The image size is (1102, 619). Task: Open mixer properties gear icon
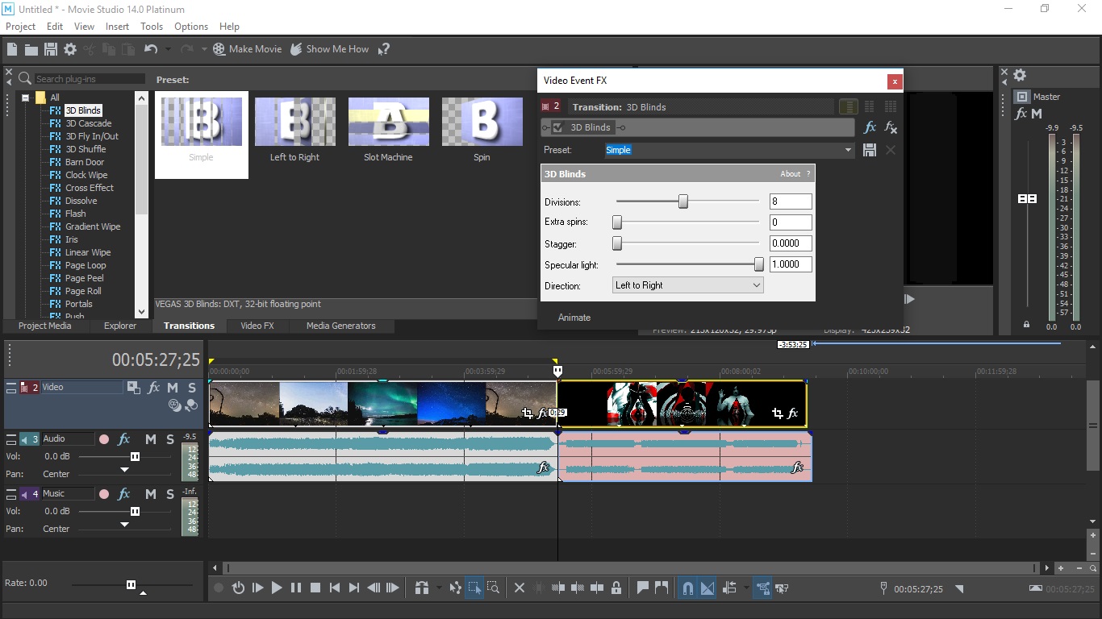(x=1020, y=75)
